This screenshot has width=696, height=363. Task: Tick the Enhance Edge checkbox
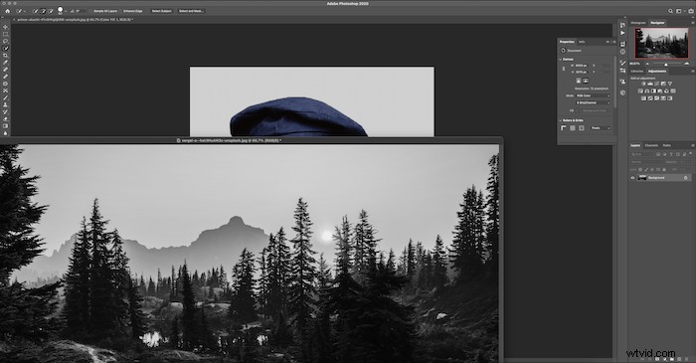(x=120, y=11)
